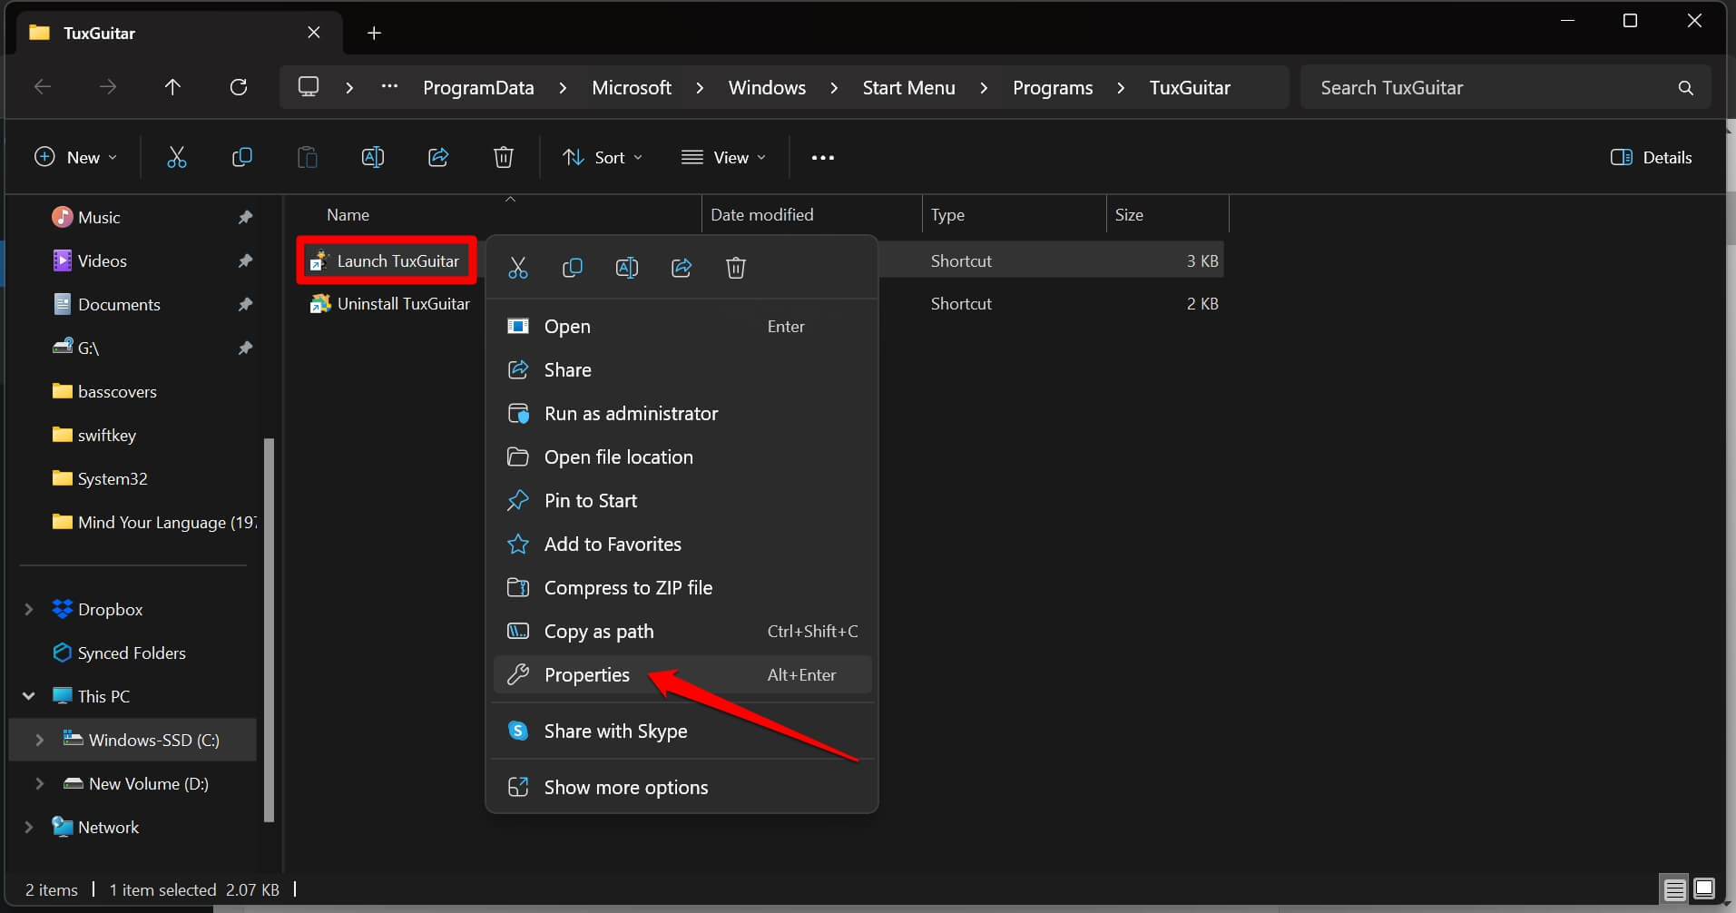This screenshot has height=913, width=1736.
Task: Go up one folder level
Action: [172, 87]
